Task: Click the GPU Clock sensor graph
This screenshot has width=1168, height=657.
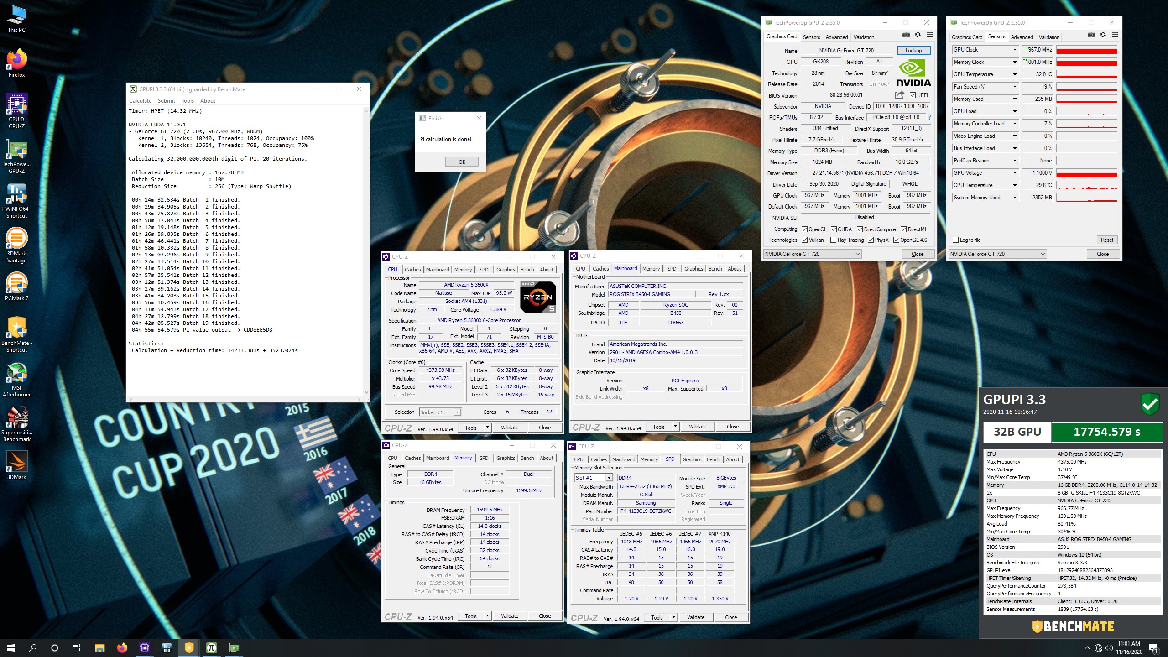Action: click(1086, 50)
